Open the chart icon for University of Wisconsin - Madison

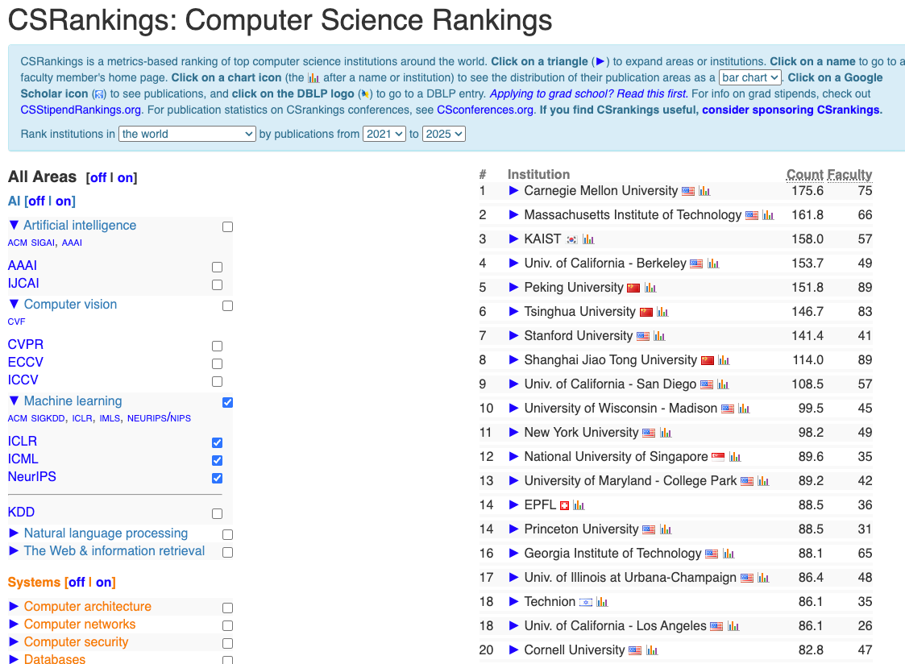click(x=744, y=409)
